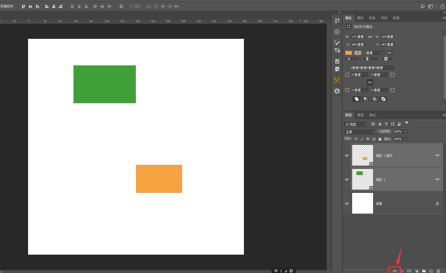Toggle layer filtering on/off switch
446x273 pixels.
tap(407, 124)
